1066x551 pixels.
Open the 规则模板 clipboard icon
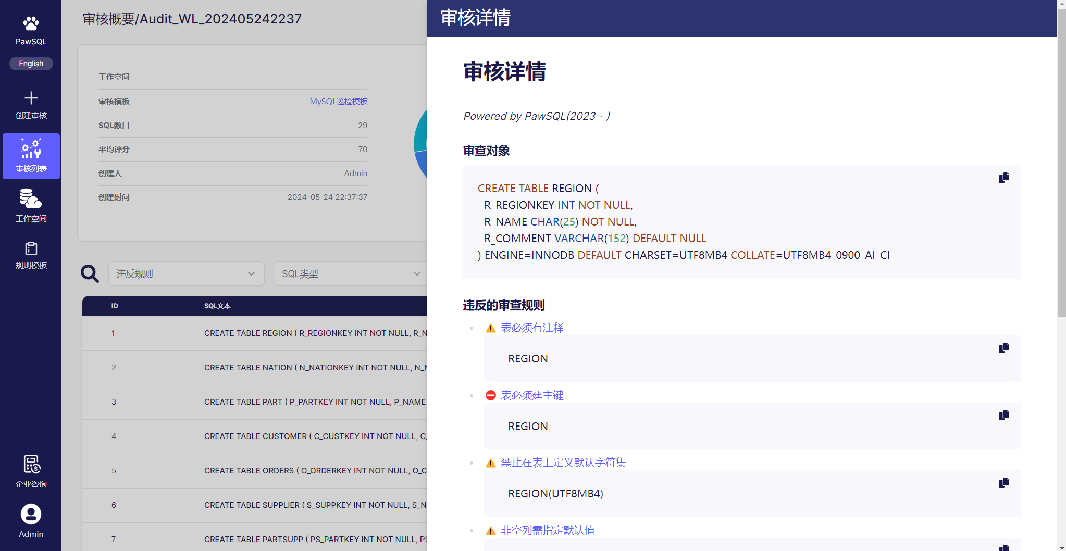click(x=31, y=248)
